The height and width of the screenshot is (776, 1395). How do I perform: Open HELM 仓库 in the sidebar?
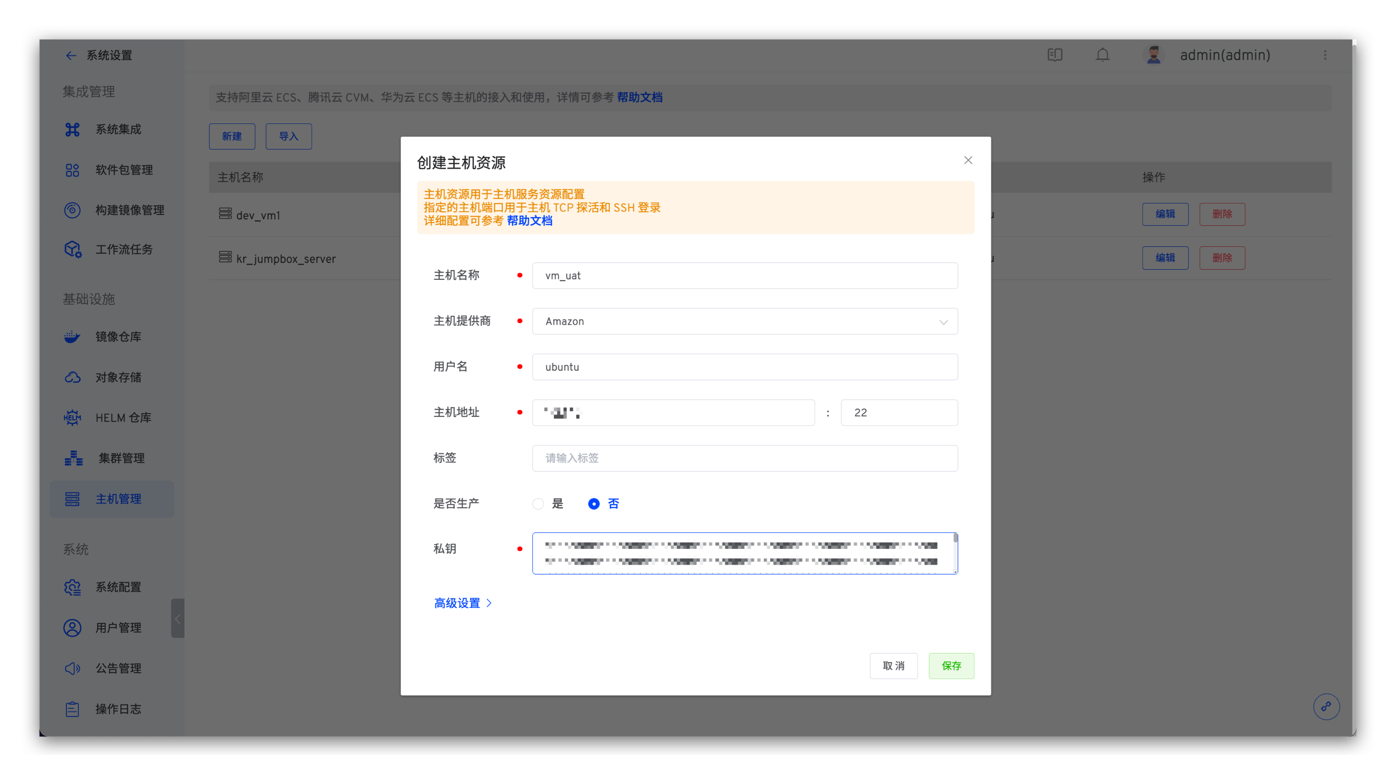click(123, 418)
